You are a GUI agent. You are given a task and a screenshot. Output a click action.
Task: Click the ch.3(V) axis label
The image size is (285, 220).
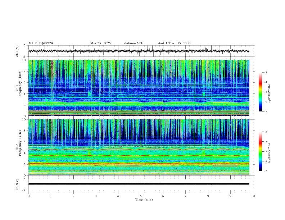click(17, 184)
